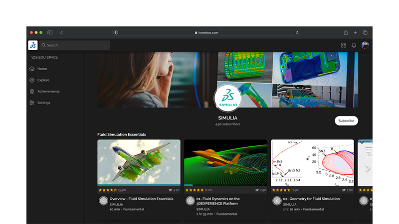Screen dimensions: 399x224
Task: Click author avatar for Overview course
Action: (103, 201)
